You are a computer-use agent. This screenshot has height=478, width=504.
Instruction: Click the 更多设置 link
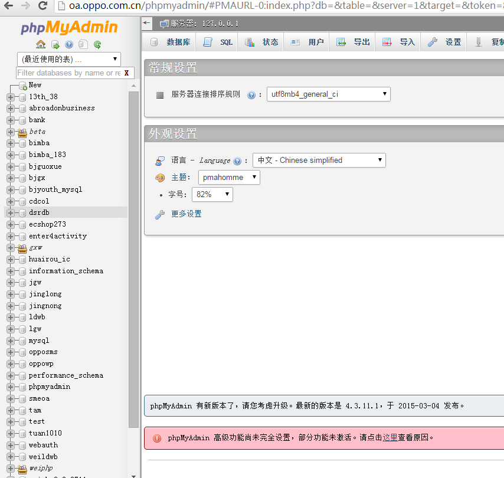186,214
